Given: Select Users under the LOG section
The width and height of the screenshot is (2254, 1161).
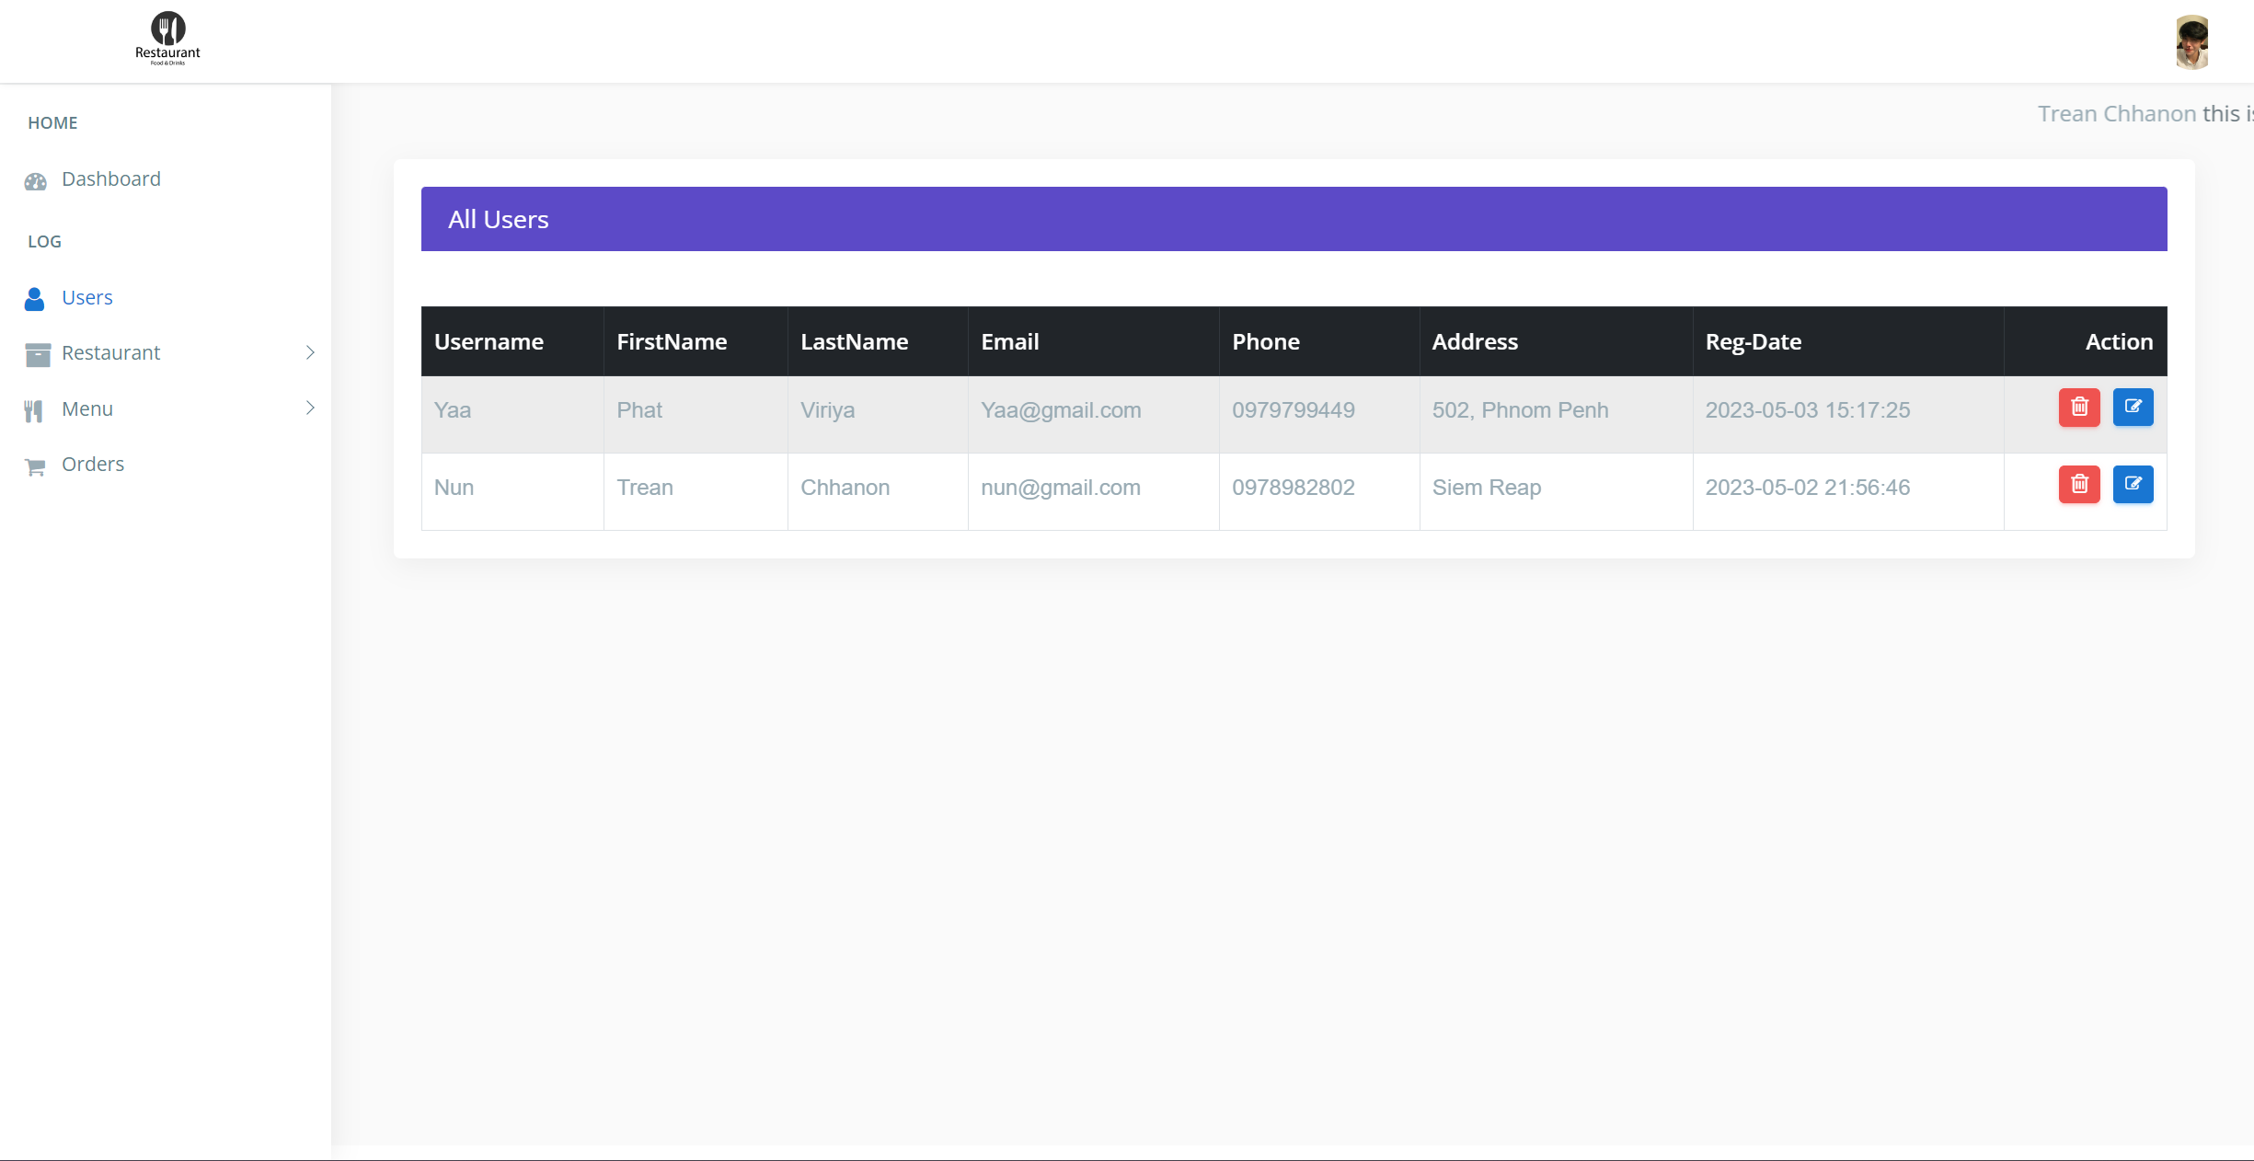Looking at the screenshot, I should pos(87,298).
